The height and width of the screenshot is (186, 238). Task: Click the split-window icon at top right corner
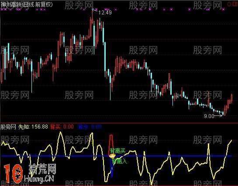[235, 4]
